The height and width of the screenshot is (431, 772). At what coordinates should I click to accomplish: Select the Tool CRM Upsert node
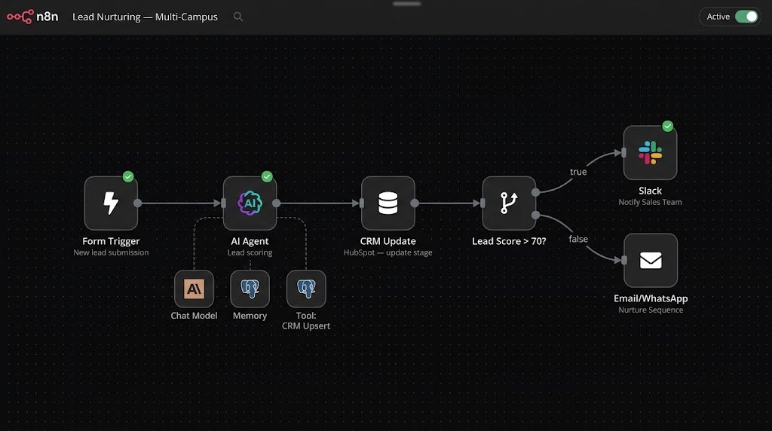pyautogui.click(x=306, y=289)
